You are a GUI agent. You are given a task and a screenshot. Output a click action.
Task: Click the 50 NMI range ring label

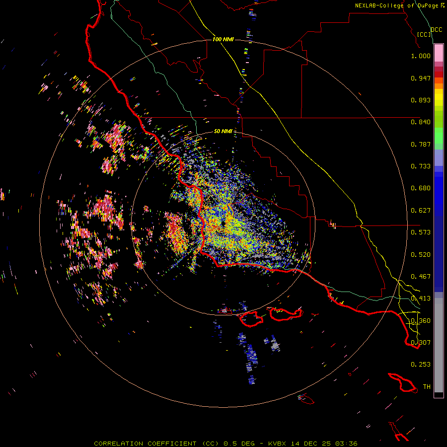click(223, 131)
